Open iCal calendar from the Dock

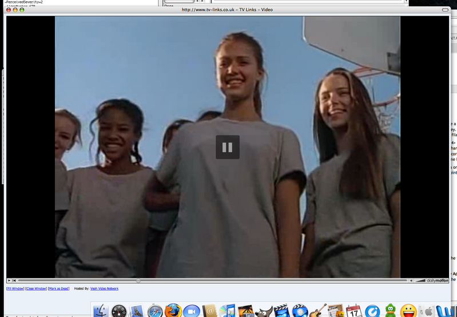click(x=354, y=311)
